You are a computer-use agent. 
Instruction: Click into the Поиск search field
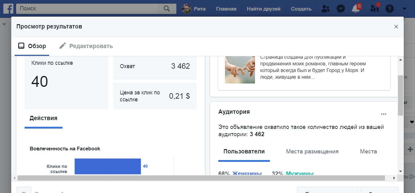(x=88, y=8)
